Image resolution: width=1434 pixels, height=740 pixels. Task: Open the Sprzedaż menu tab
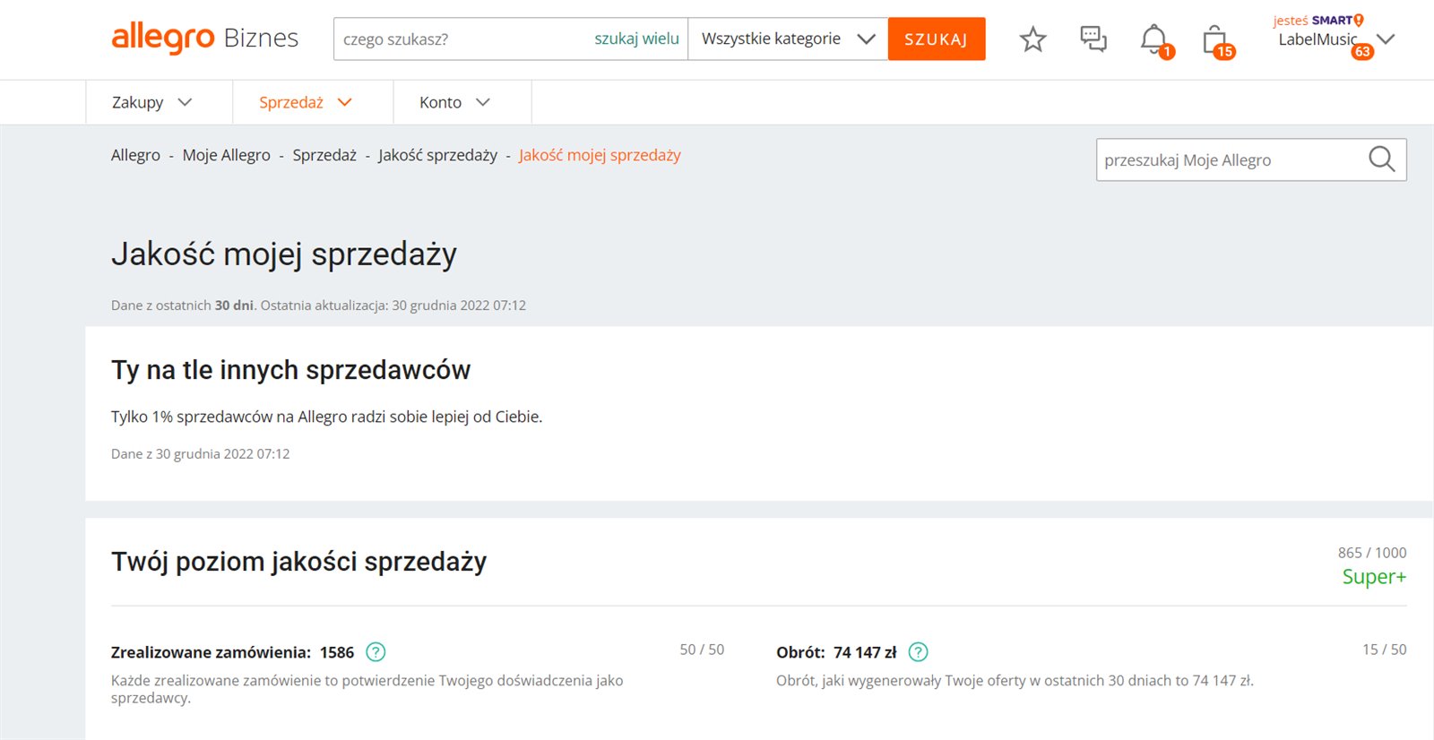[305, 102]
